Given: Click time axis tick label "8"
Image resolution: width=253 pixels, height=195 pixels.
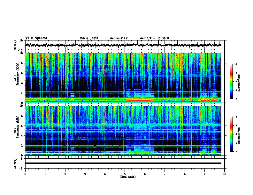Looking at the screenshot, I should [185, 174].
